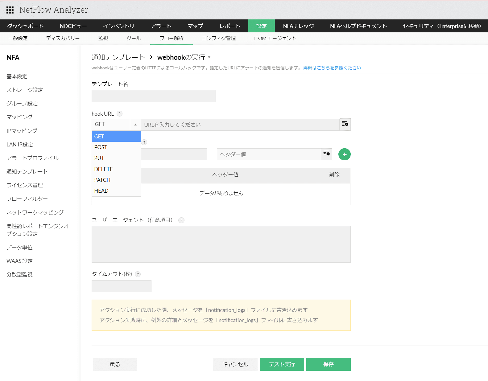Click the green plus add header button
The width and height of the screenshot is (488, 381).
pos(344,154)
